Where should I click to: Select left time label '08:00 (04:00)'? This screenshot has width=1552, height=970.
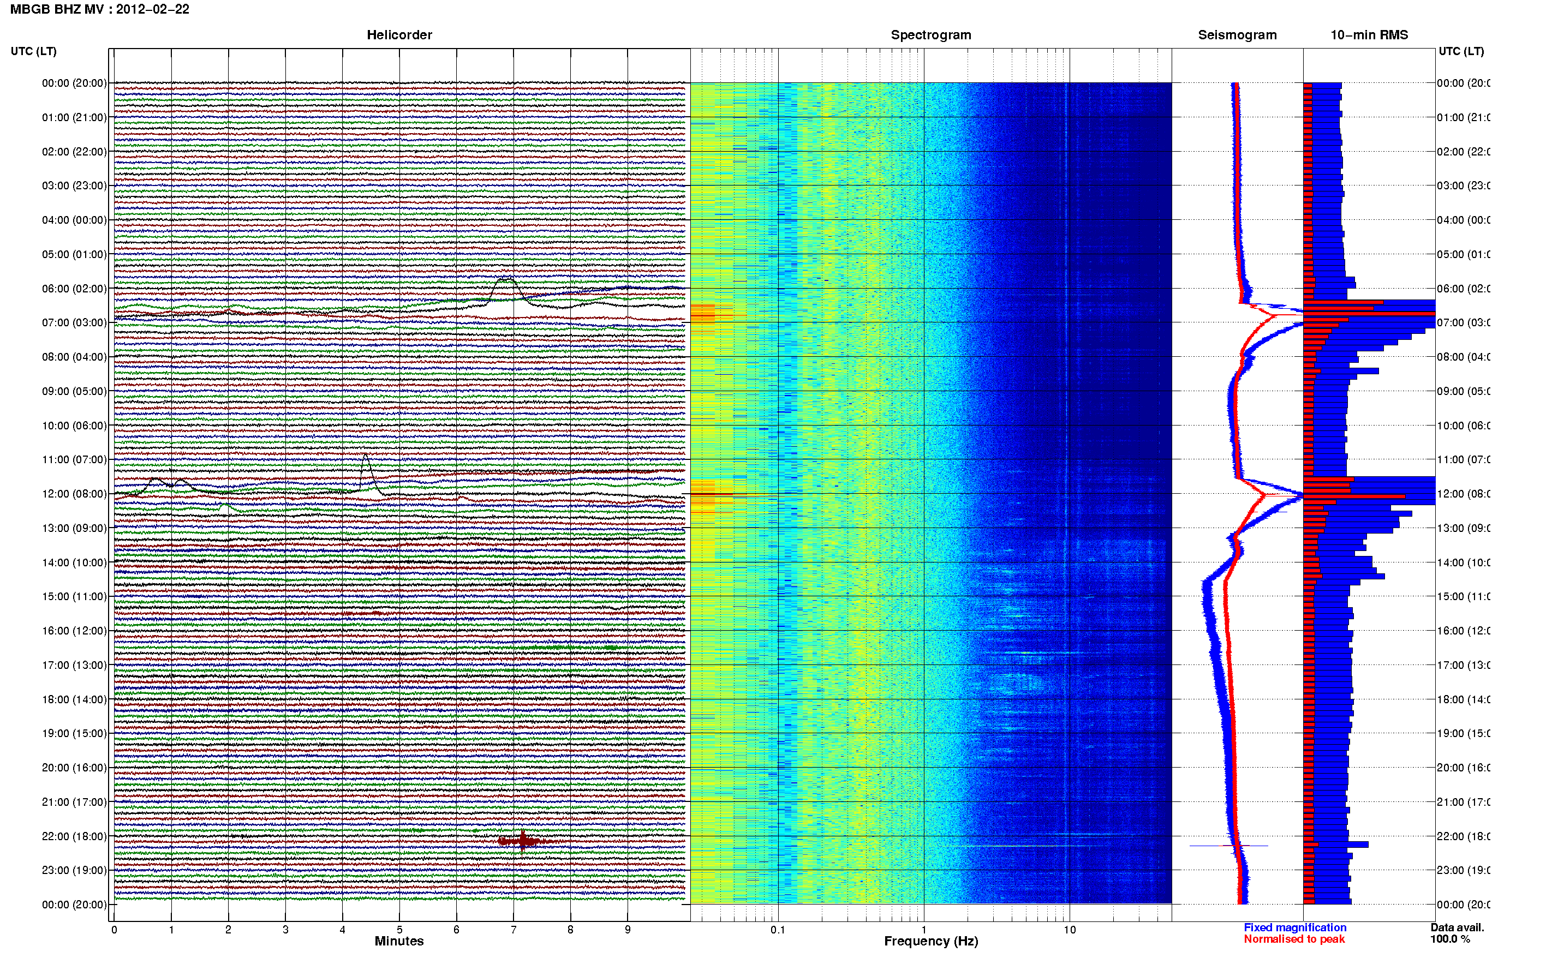[74, 357]
